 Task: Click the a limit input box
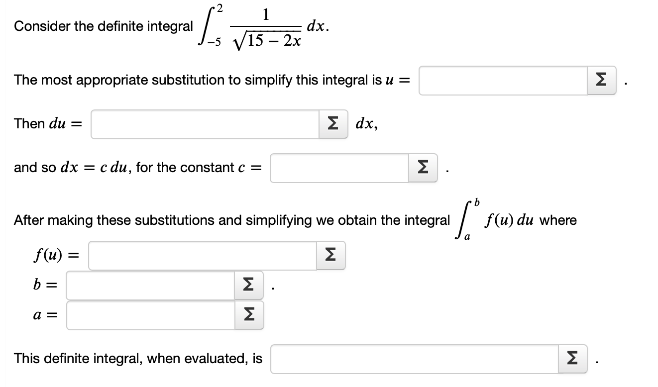point(149,314)
